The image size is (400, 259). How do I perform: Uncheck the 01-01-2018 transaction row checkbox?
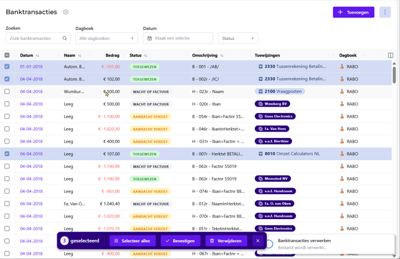coord(7,67)
